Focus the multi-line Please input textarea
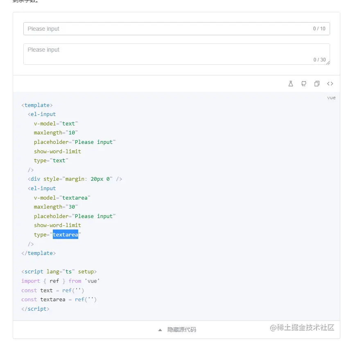 pos(177,54)
